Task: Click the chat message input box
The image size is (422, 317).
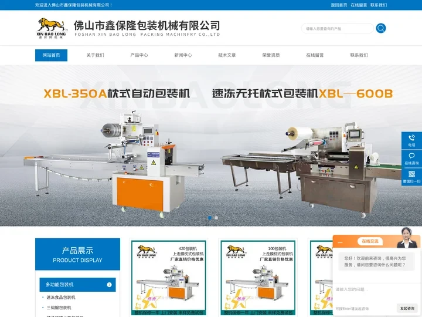Action: 376,293
